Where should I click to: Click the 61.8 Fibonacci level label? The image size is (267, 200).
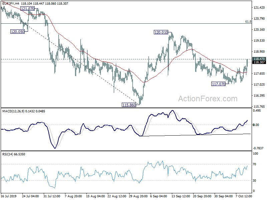(248, 22)
